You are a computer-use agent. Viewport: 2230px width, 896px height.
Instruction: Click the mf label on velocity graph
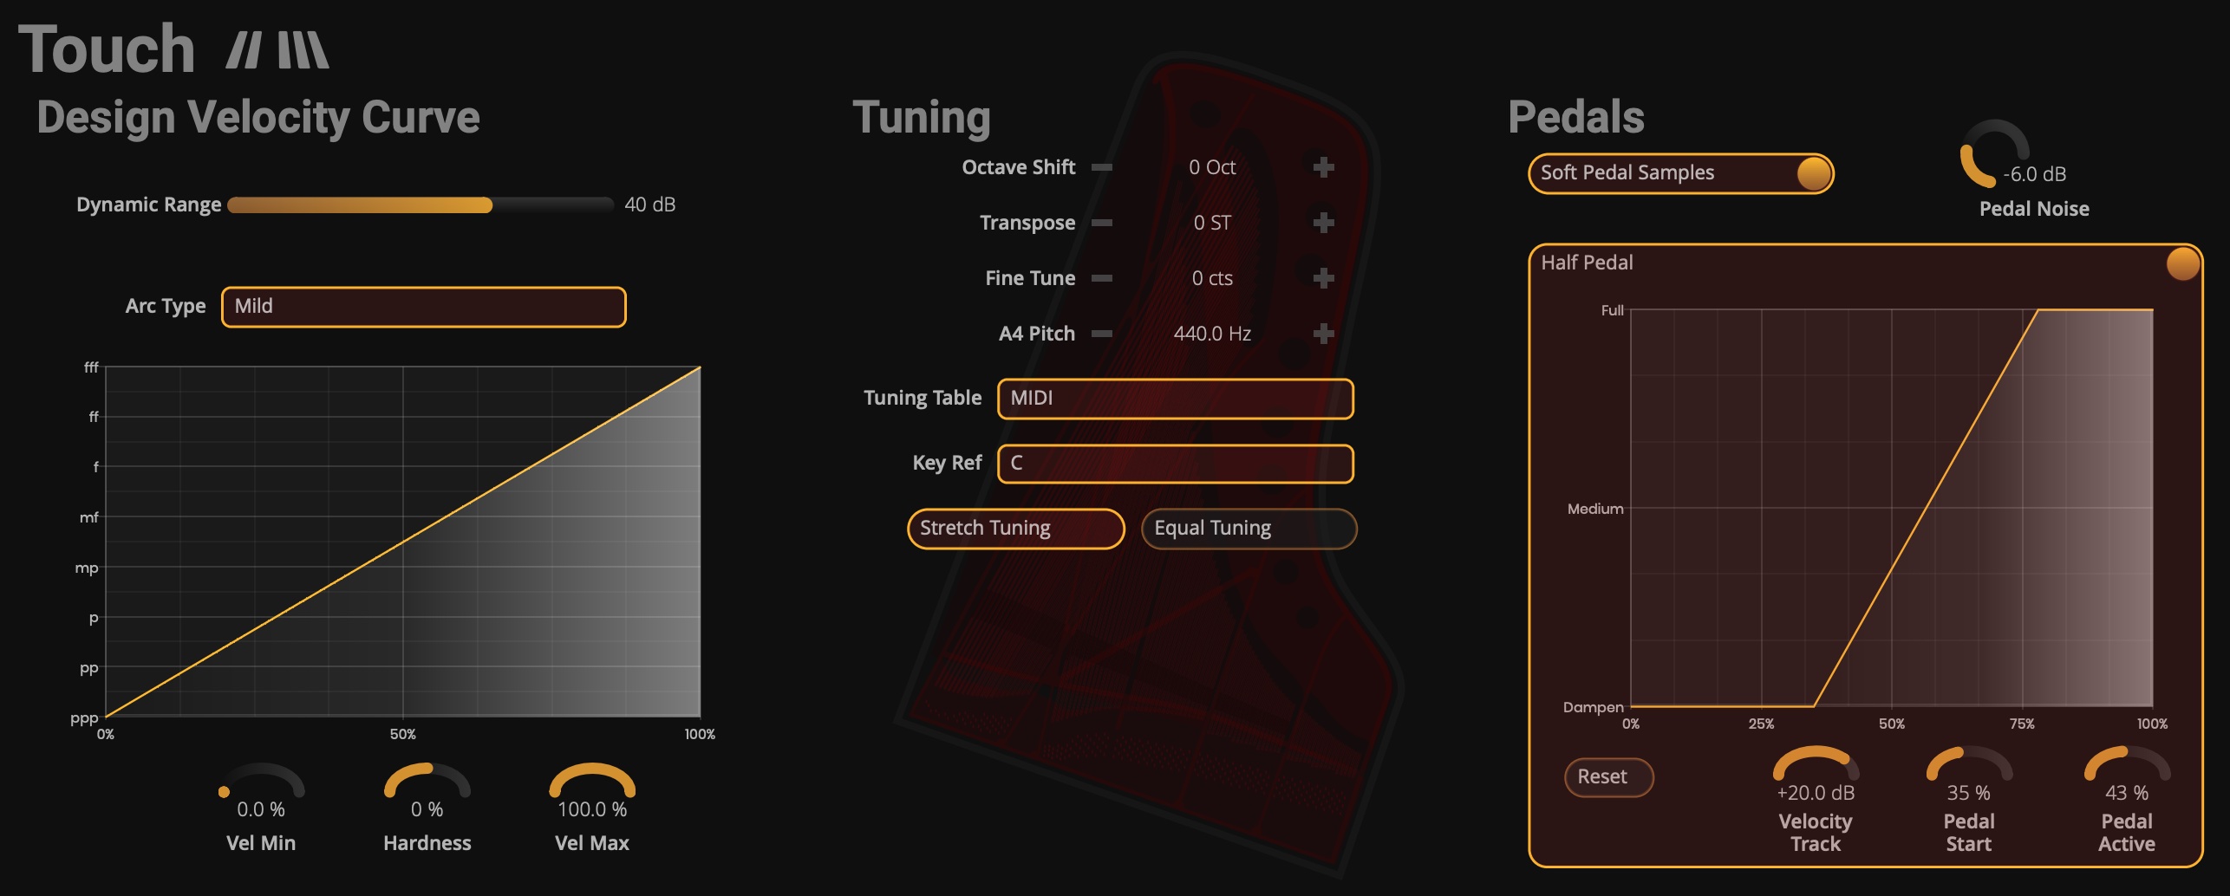coord(89,517)
